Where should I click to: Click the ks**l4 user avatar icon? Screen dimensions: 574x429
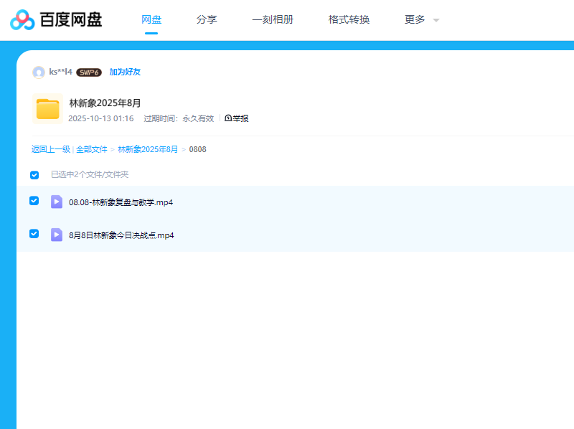[39, 72]
